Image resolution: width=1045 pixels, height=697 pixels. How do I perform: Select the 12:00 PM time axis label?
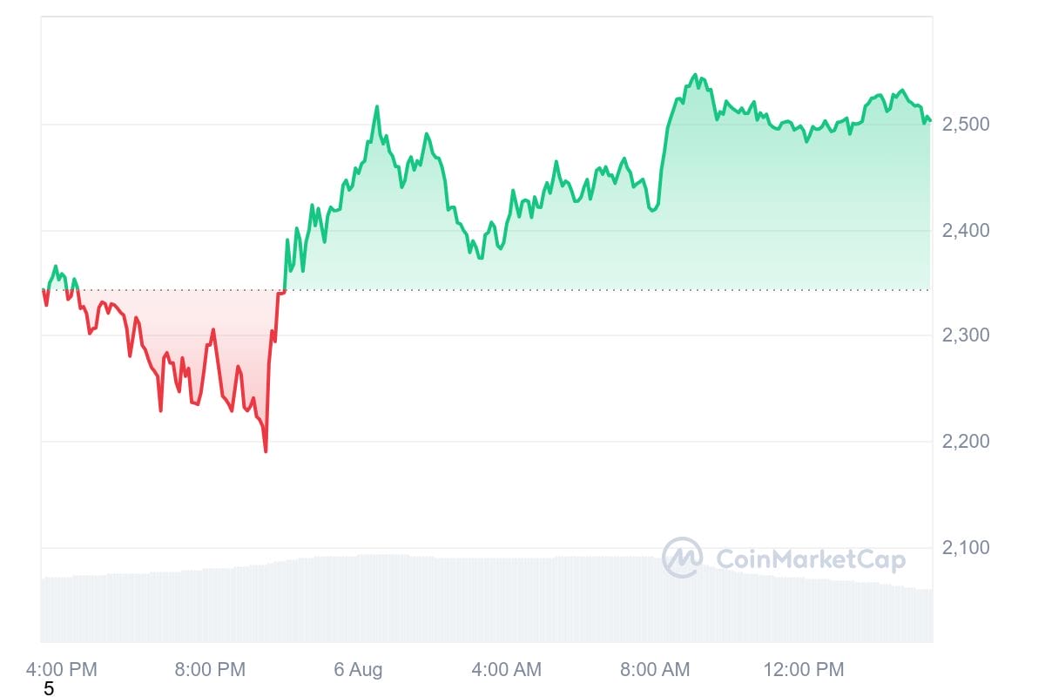(803, 669)
